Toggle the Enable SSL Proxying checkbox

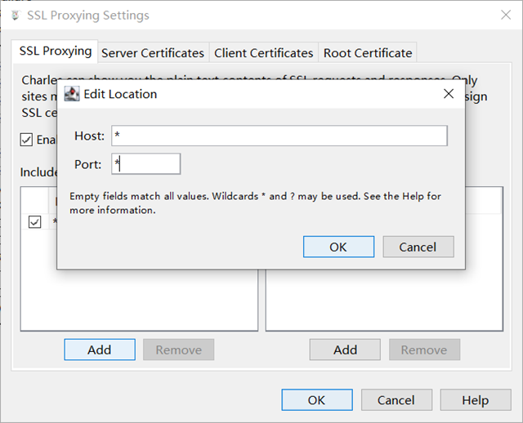point(26,140)
